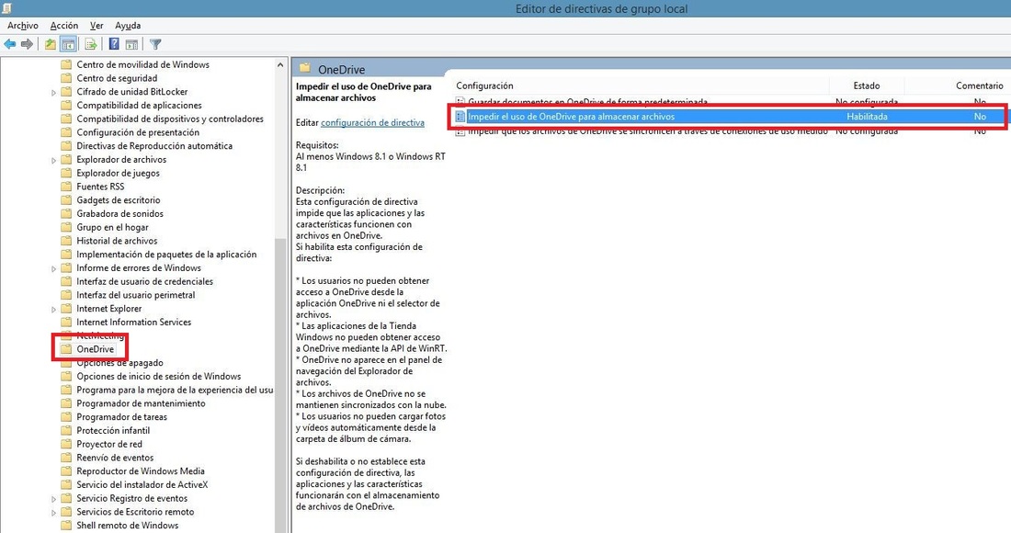Expand the Internet Explorer tree node
Screen dimensions: 1011x533
53,309
